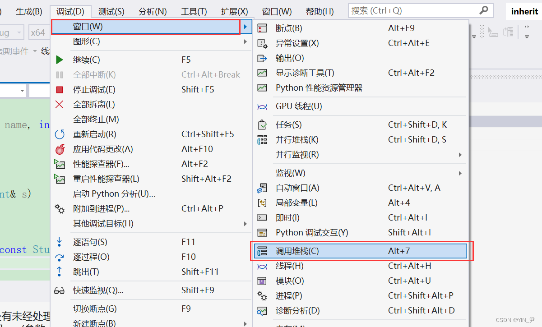Click the 显示诊断工具 icon

tap(262, 73)
